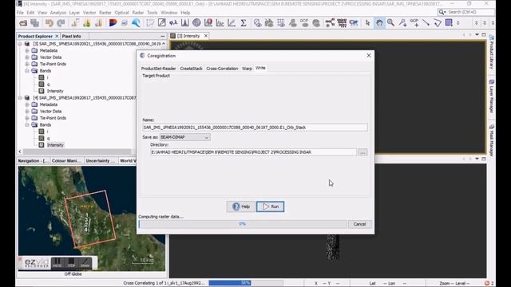Click the Run button
This screenshot has width=511, height=287.
[270, 206]
